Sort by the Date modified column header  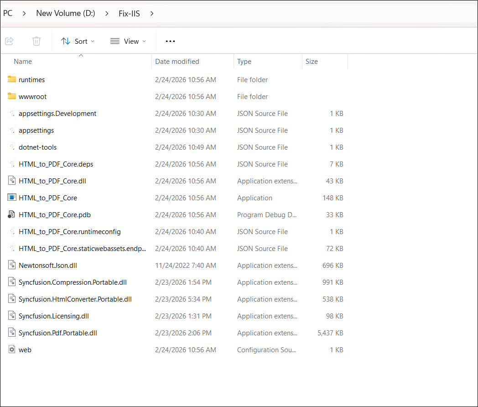pyautogui.click(x=177, y=61)
